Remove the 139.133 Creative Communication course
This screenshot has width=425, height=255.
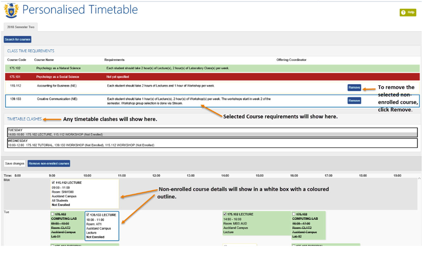(x=354, y=101)
